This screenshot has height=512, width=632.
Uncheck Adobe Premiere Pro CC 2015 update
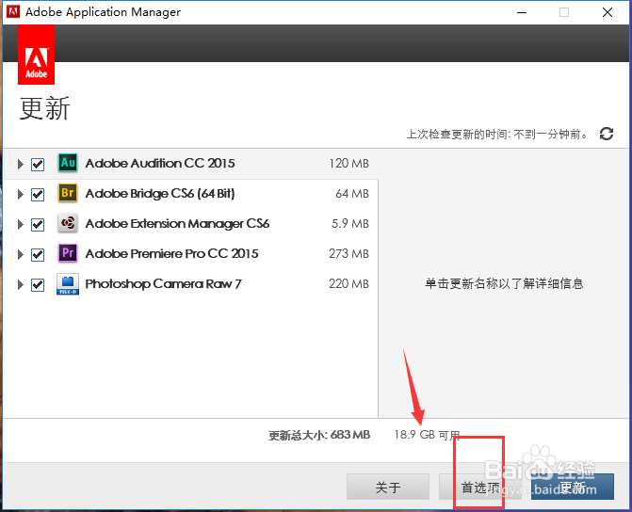click(x=38, y=255)
